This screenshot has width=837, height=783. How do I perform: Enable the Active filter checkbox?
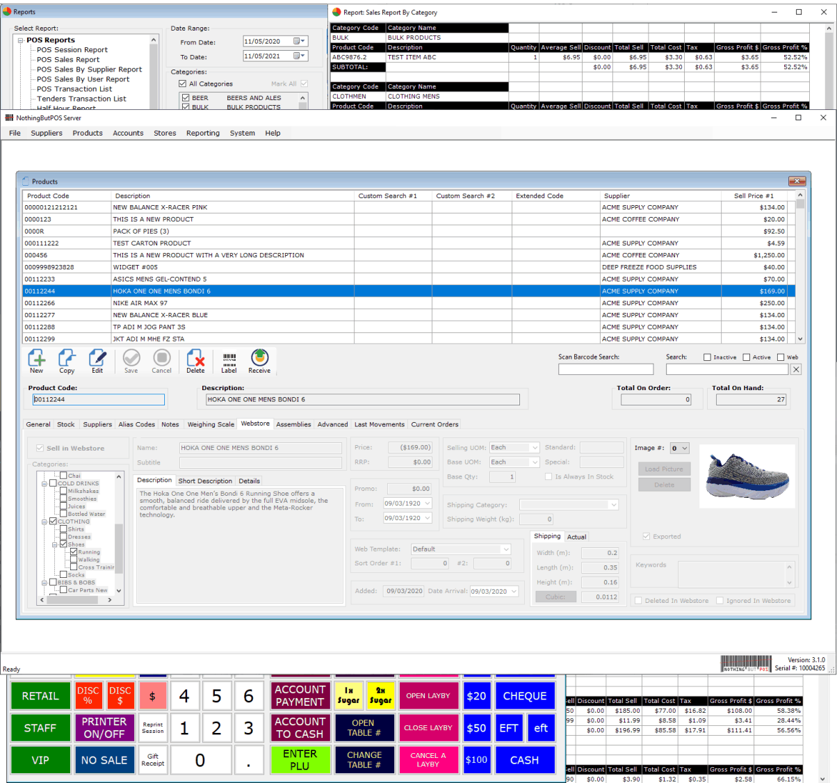tap(746, 357)
